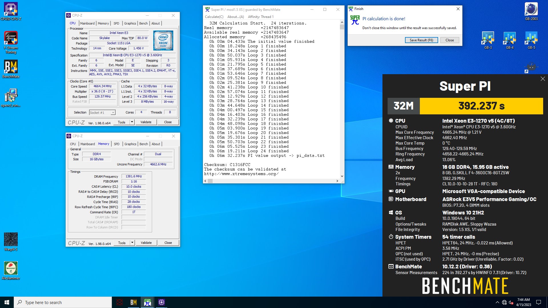Show hidden system tray icons
The image size is (548, 308).
[497, 302]
